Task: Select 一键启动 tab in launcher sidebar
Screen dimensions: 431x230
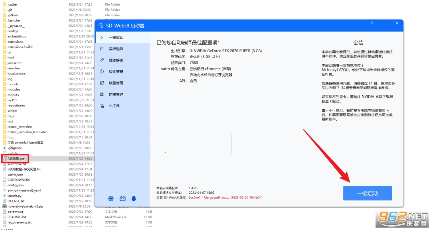Action: coord(123,37)
